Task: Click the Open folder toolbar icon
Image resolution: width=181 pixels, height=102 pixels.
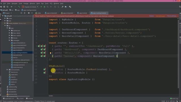Action: click(1, 7)
